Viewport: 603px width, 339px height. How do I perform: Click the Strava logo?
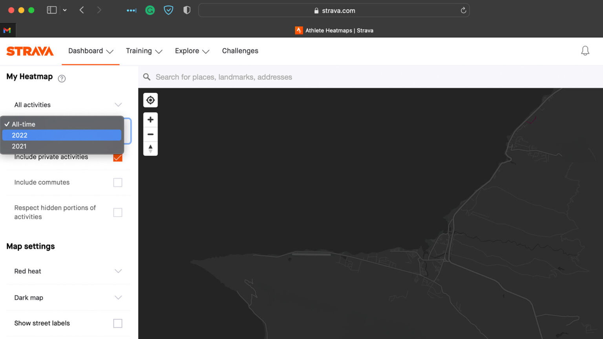[30, 51]
